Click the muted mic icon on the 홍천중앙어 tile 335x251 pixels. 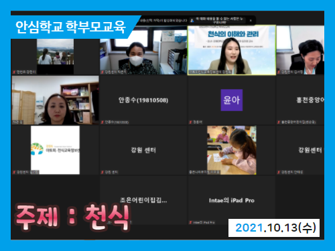(279, 122)
